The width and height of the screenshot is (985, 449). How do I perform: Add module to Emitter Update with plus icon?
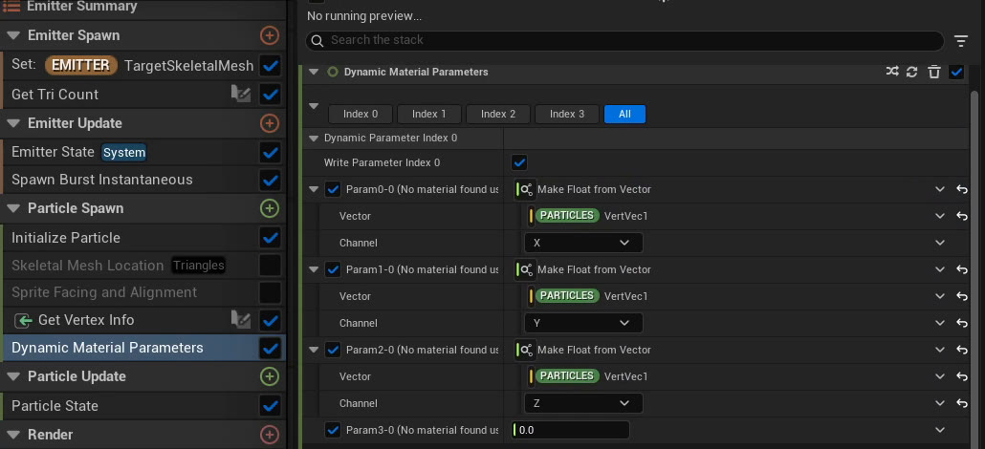pos(270,123)
